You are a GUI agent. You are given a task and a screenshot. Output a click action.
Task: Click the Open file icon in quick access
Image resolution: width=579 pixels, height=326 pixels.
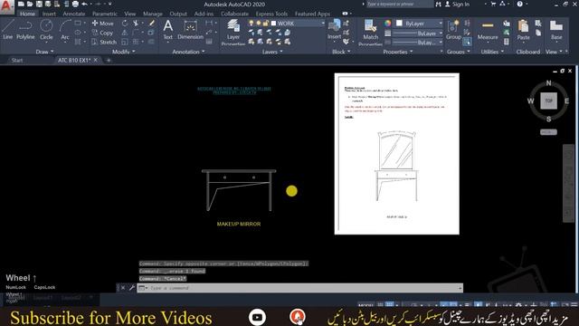click(30, 4)
